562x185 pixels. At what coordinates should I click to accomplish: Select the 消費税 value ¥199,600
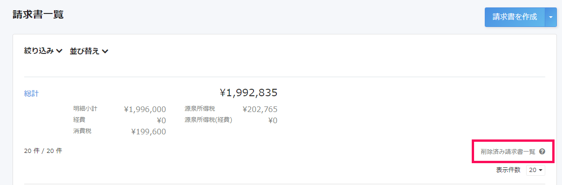click(x=149, y=132)
